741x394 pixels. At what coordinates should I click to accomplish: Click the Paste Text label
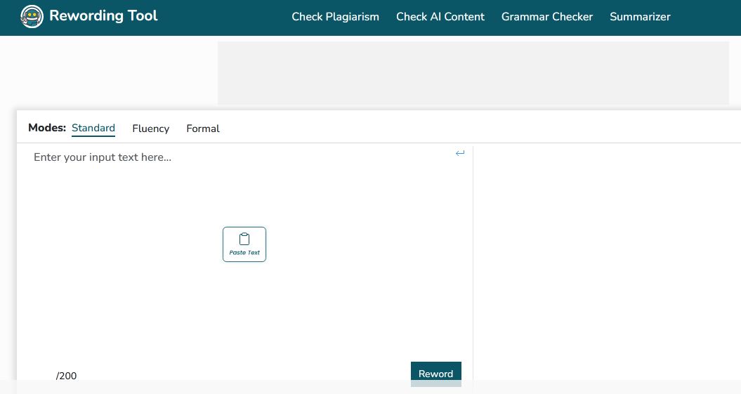point(244,253)
